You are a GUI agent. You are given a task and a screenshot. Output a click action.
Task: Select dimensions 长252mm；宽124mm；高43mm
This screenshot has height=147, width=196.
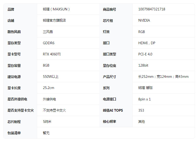[163, 76]
